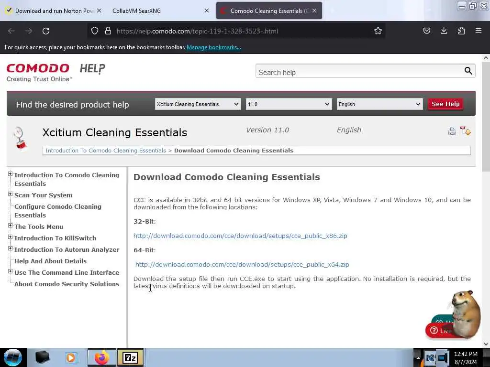Expand Use The Command Line Interface node
The image size is (490, 367).
pyautogui.click(x=11, y=271)
